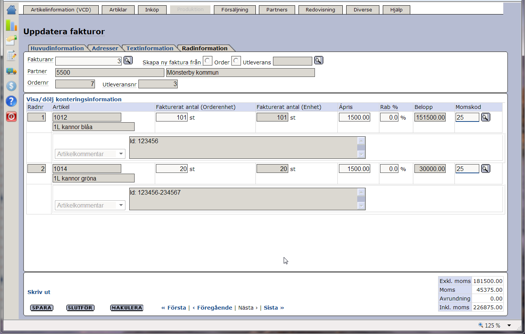Open the Artiklar menu
The image size is (525, 334).
(x=118, y=10)
